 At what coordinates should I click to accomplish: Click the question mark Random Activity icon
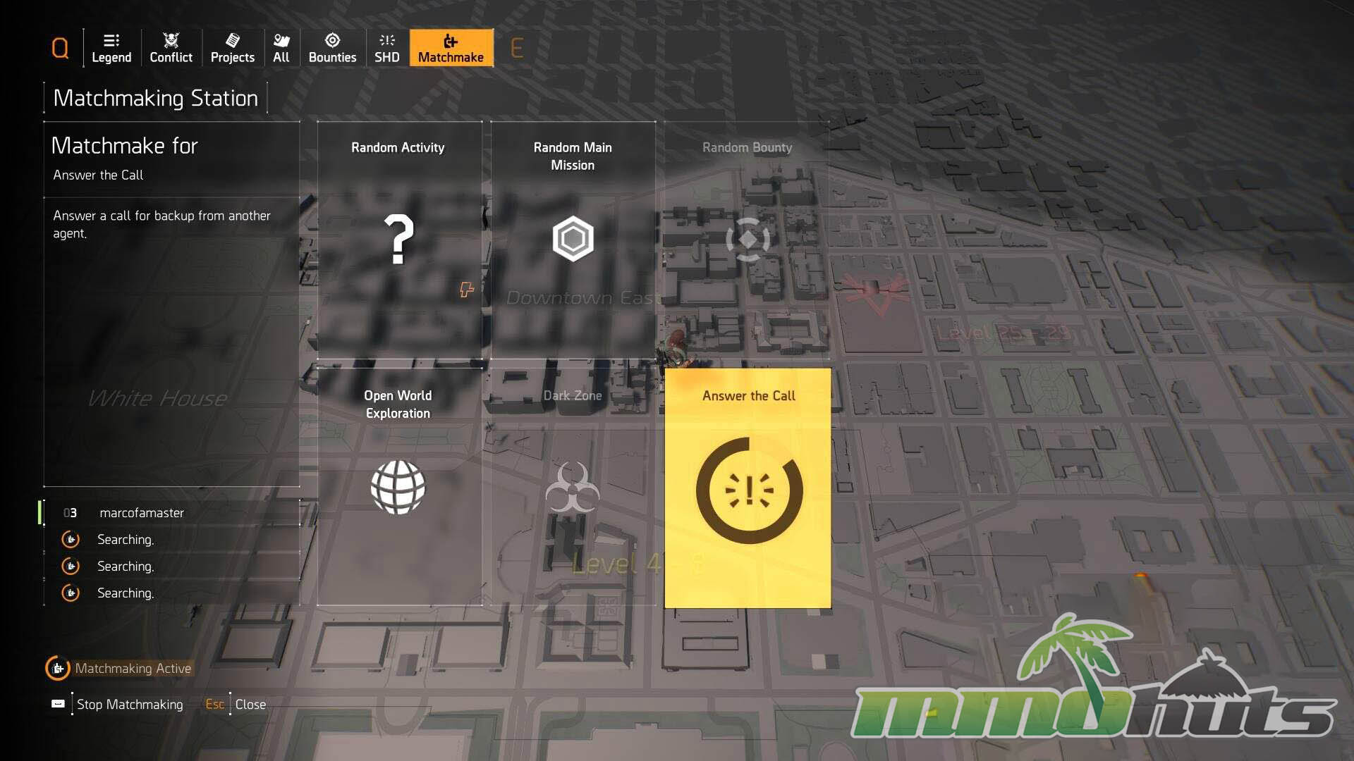coord(398,240)
